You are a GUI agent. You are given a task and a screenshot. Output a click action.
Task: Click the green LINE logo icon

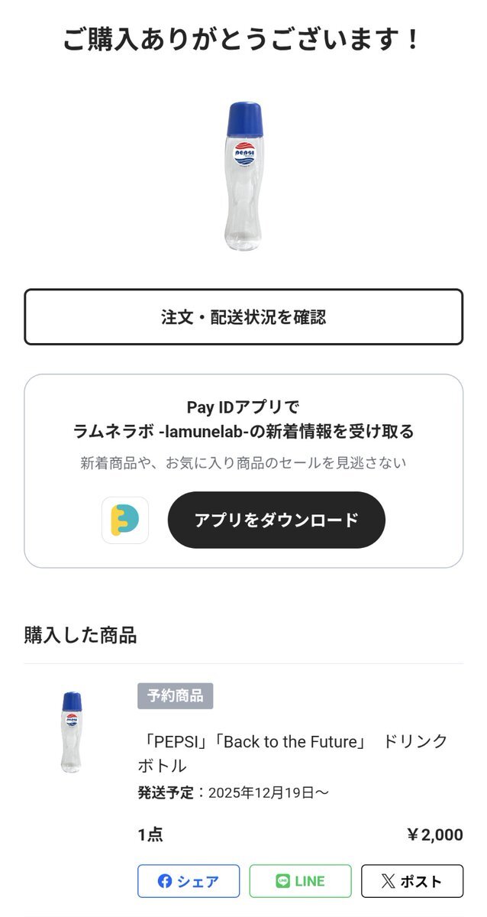(x=282, y=881)
